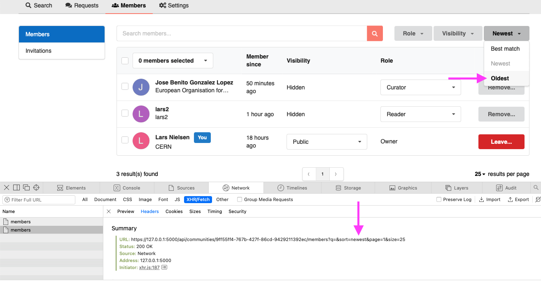541x281 pixels.
Task: Click the red member search magnifier button
Action: 375,33
